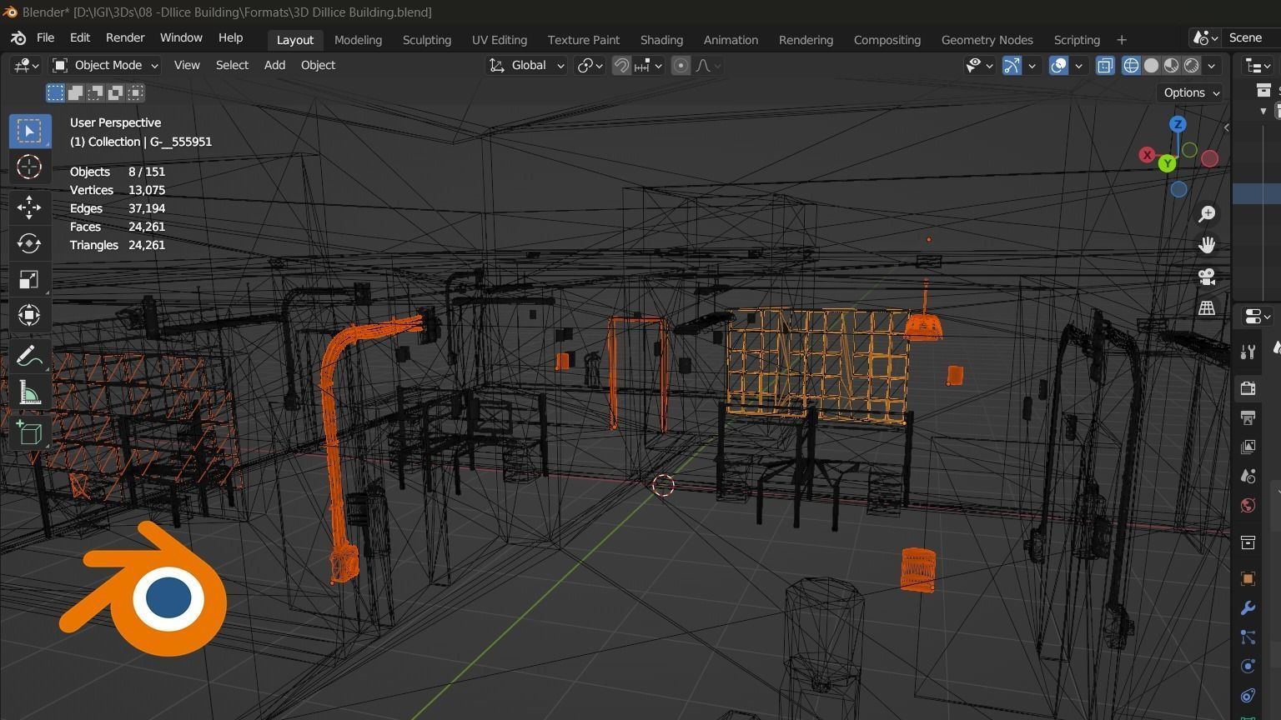Image resolution: width=1281 pixels, height=720 pixels.
Task: Switch to Wireframe viewport shading
Action: [x=1132, y=65]
